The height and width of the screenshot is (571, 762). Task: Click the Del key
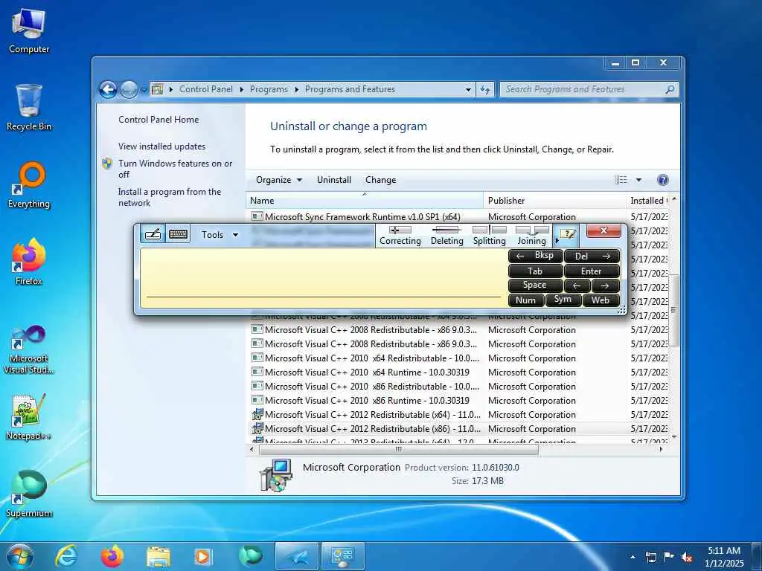click(x=592, y=256)
